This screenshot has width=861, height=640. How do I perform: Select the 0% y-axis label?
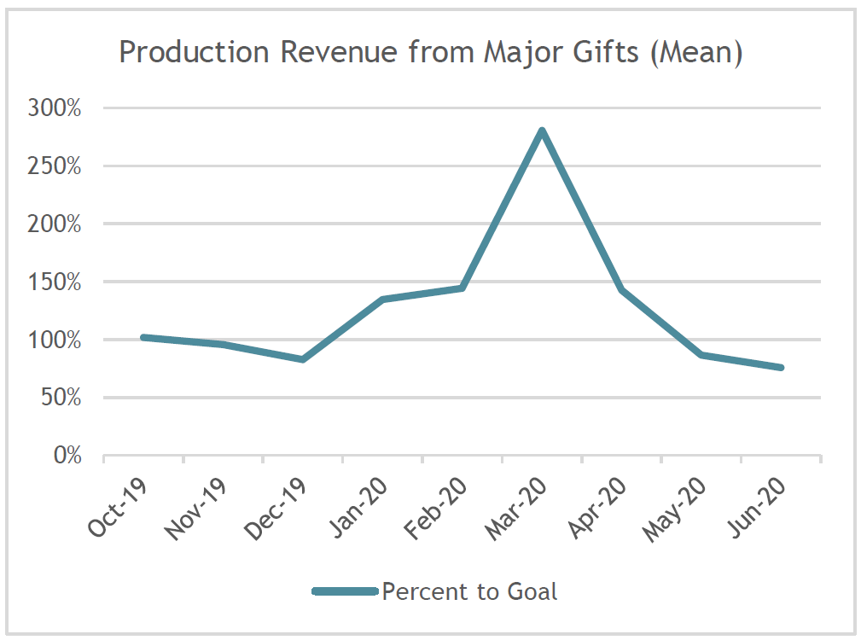[67, 455]
